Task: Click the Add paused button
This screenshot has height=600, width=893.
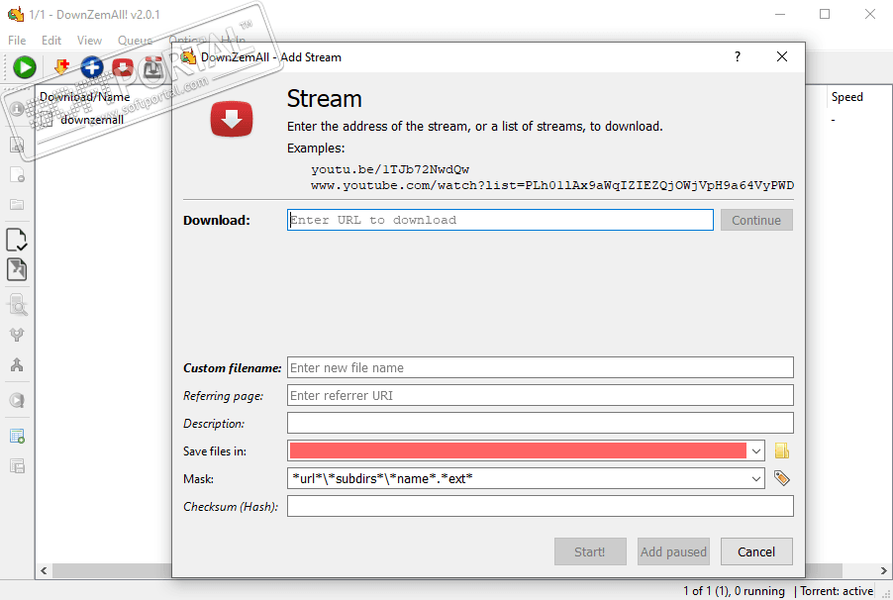Action: pyautogui.click(x=673, y=551)
